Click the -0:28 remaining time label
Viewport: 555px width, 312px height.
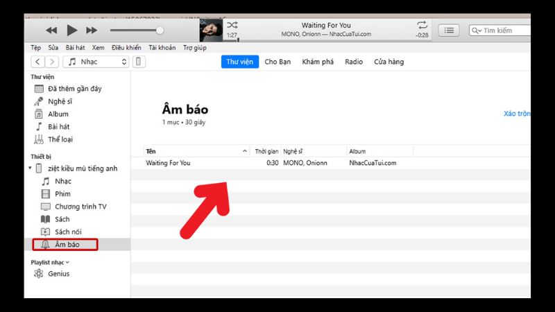(422, 35)
